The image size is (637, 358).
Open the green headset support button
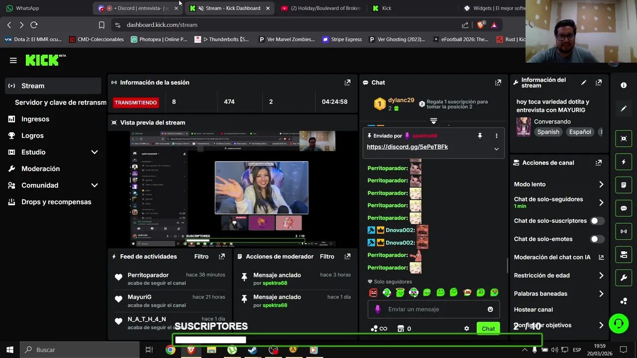(619, 324)
